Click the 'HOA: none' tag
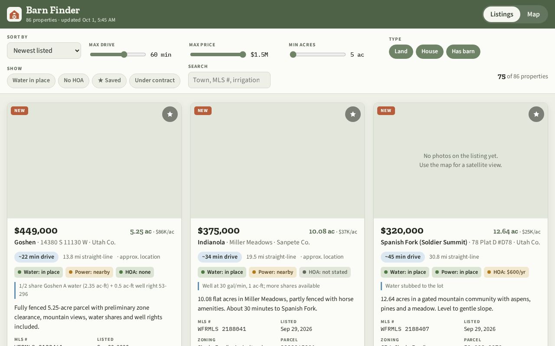The image size is (555, 346). (x=135, y=272)
